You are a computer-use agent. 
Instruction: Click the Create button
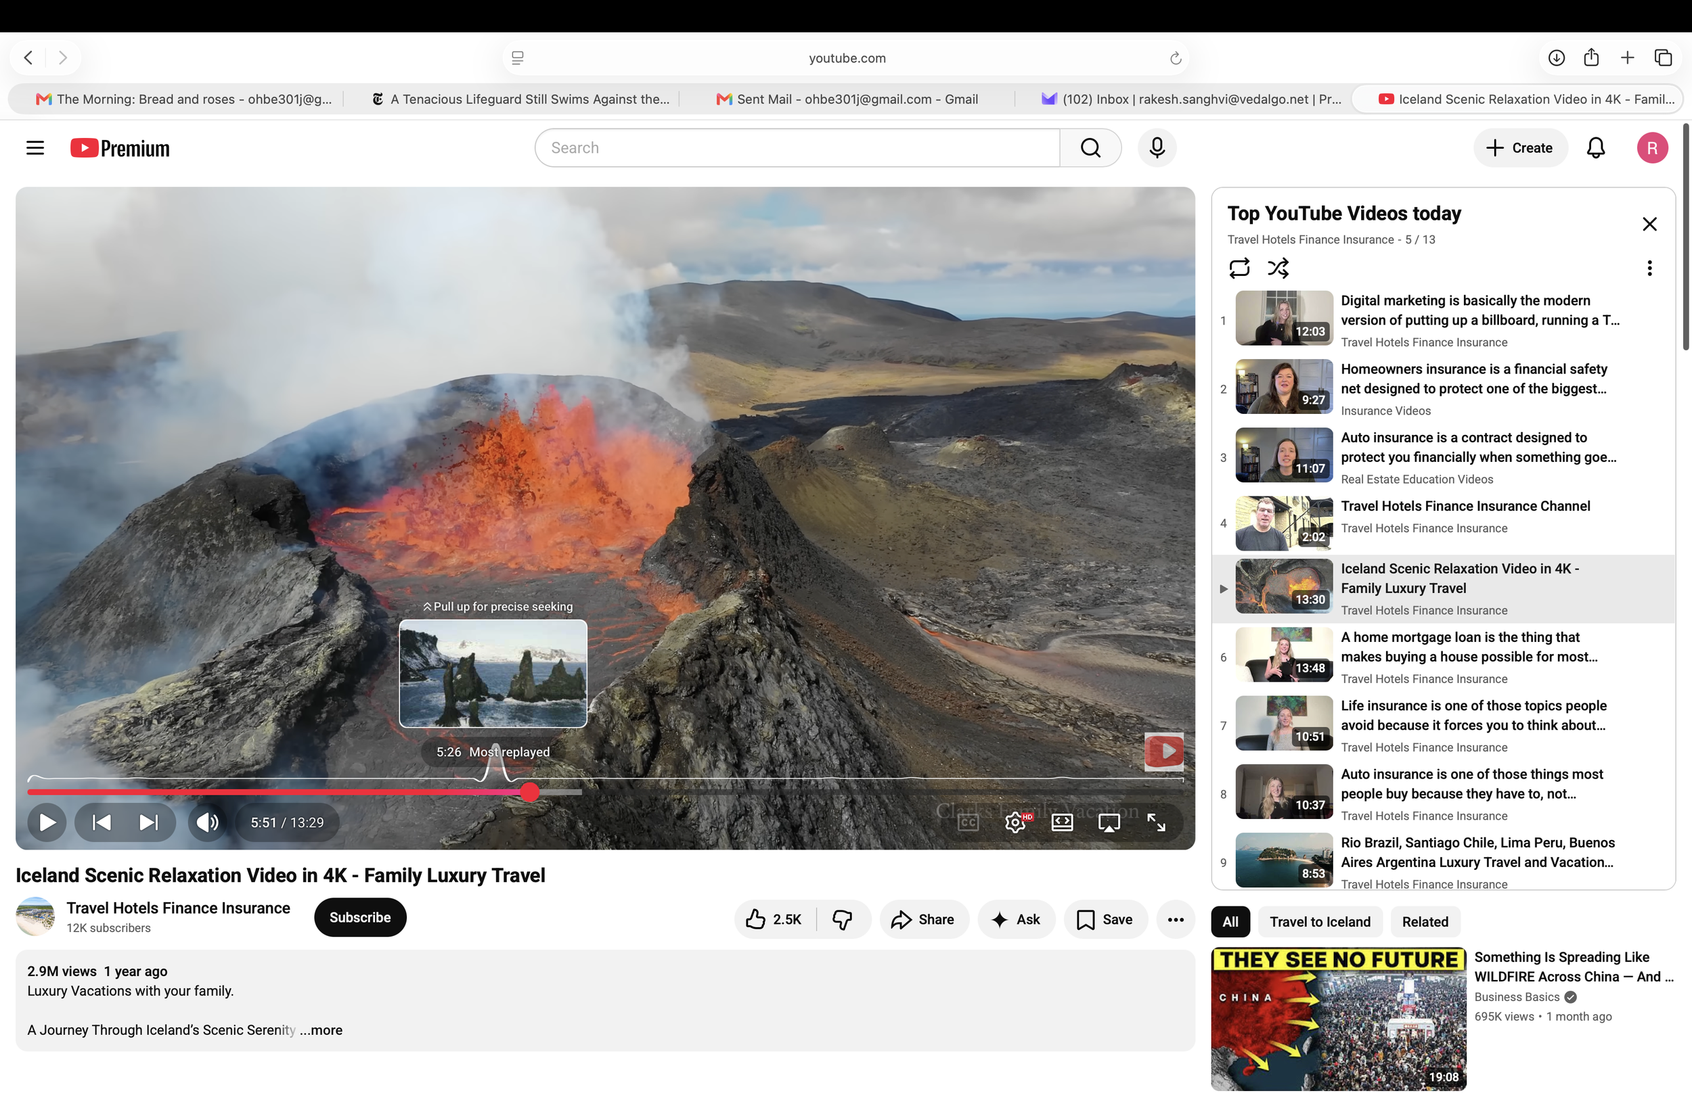(x=1520, y=147)
